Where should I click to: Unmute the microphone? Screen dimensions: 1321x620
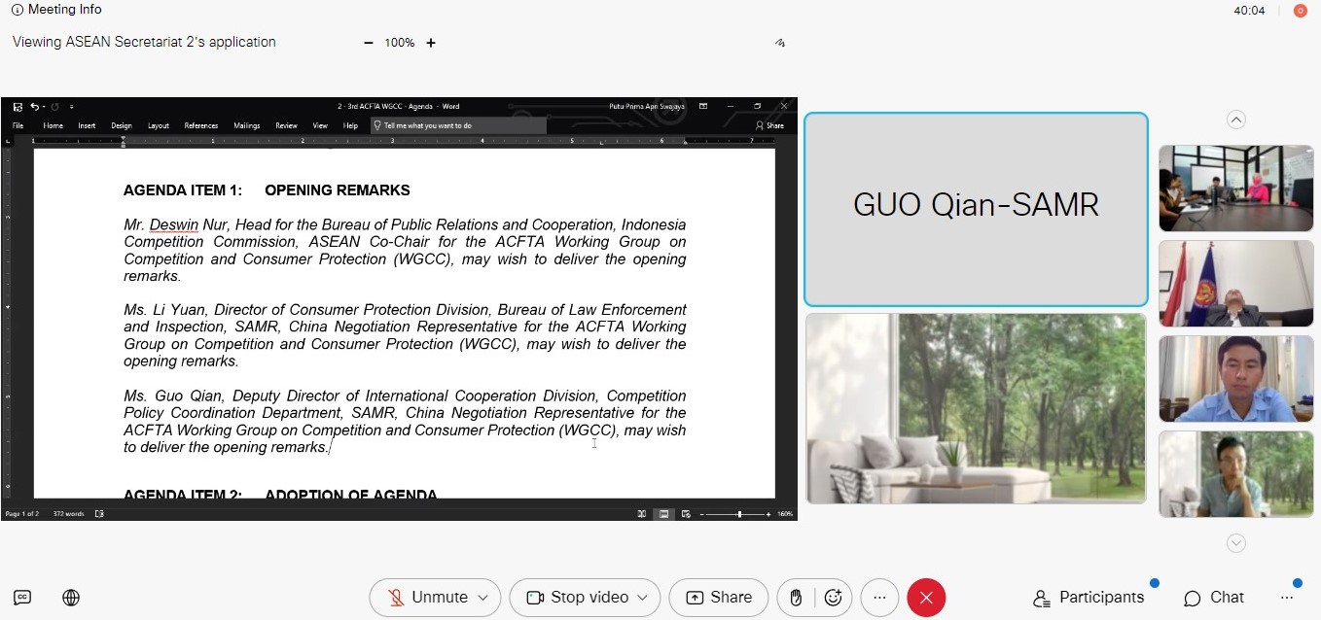coord(426,598)
